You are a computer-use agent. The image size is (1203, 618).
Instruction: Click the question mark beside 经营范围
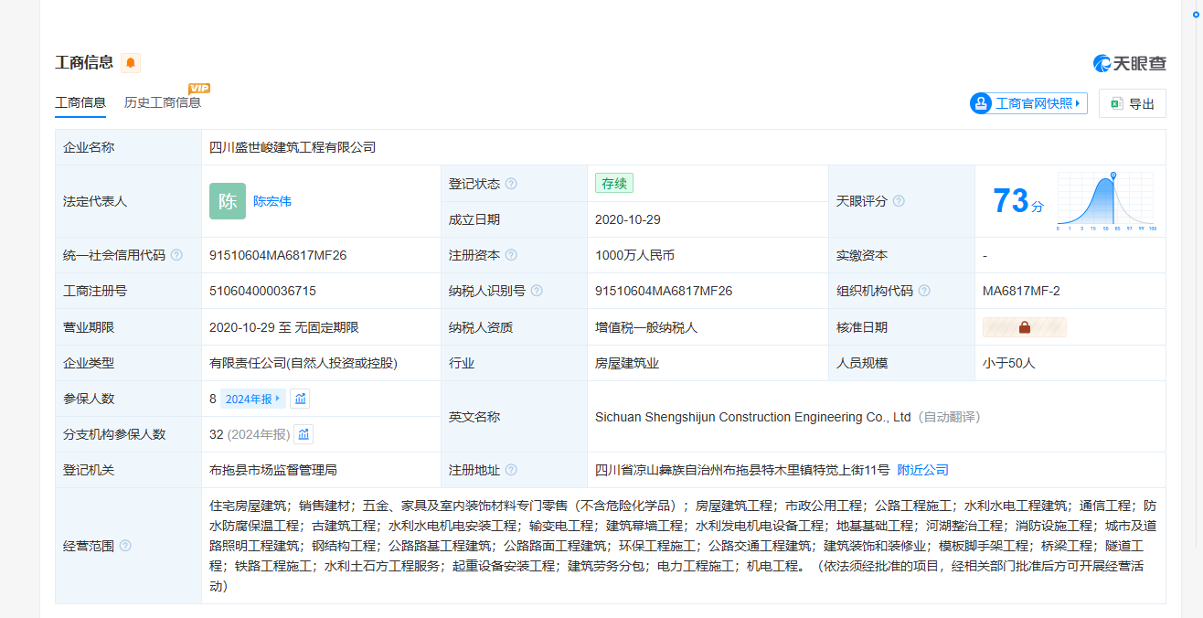[125, 546]
